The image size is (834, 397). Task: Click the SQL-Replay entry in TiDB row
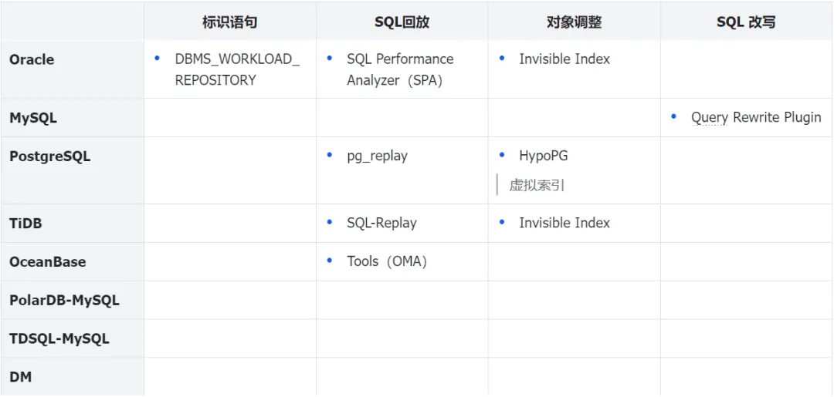pyautogui.click(x=381, y=223)
